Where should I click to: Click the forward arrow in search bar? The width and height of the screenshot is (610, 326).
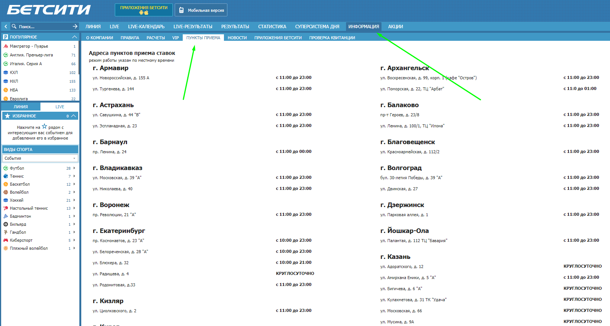click(75, 26)
